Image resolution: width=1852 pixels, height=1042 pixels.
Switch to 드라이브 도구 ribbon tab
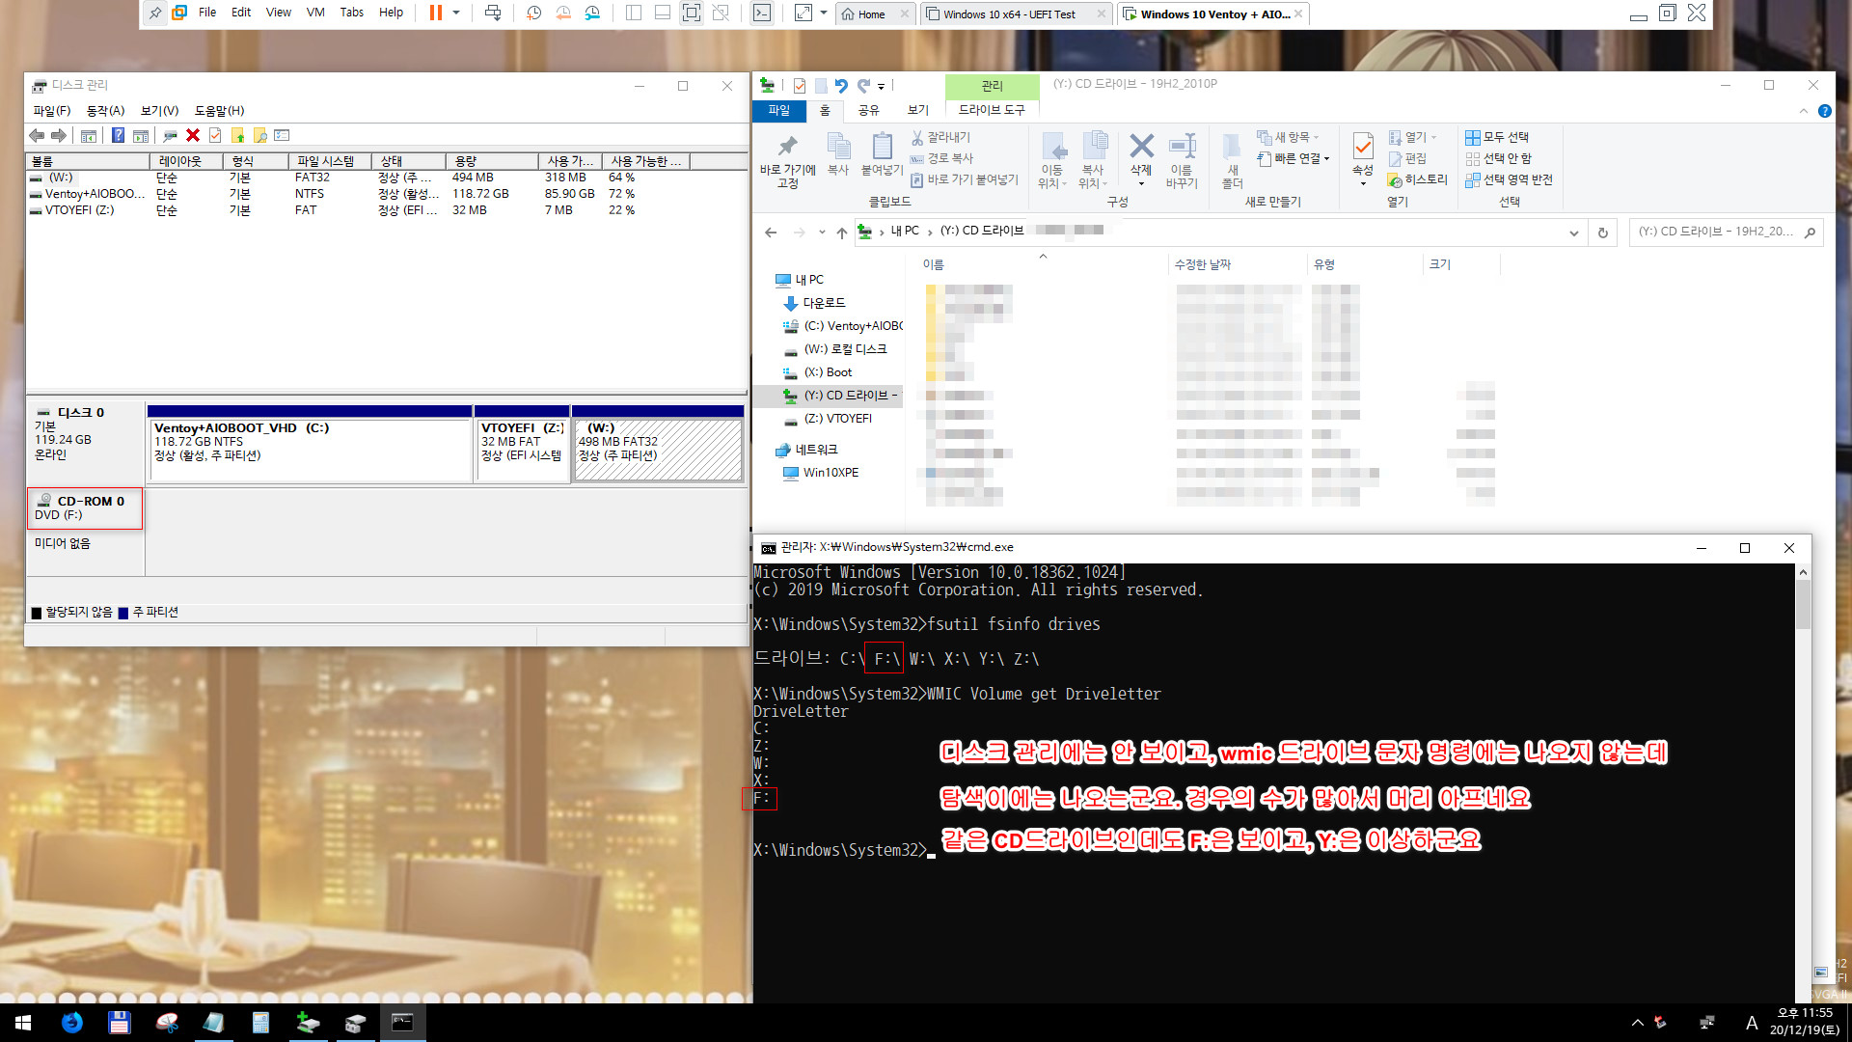(x=992, y=111)
